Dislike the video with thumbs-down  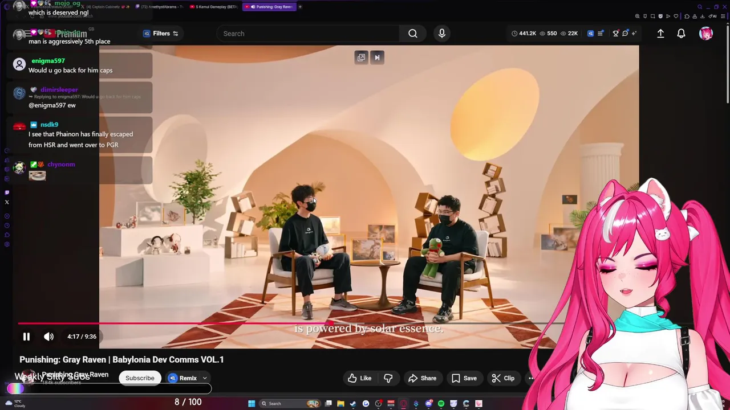388,378
